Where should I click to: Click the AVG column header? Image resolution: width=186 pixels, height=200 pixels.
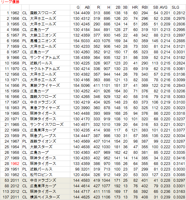[164, 7]
